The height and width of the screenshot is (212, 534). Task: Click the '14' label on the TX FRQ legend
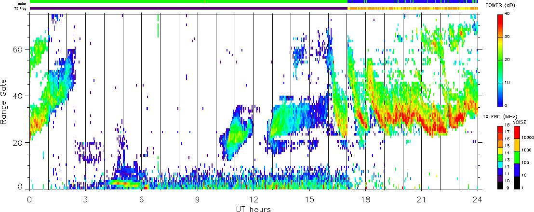tap(507, 153)
